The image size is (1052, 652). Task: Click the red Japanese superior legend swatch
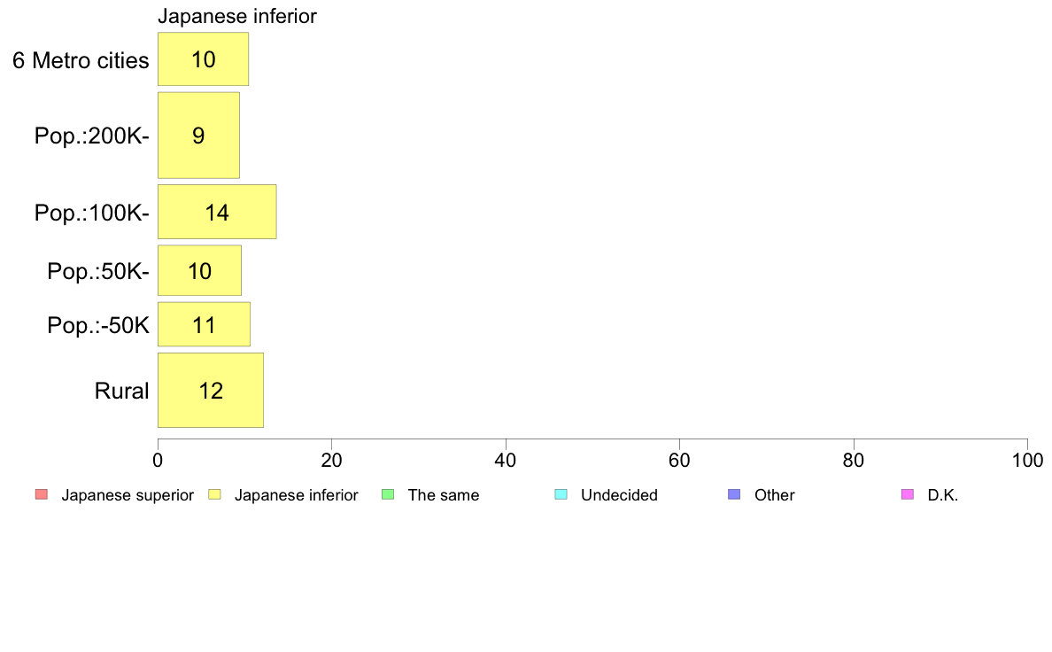tap(42, 495)
